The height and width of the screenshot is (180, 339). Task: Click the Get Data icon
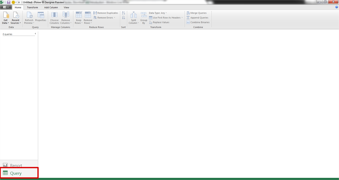(6, 15)
